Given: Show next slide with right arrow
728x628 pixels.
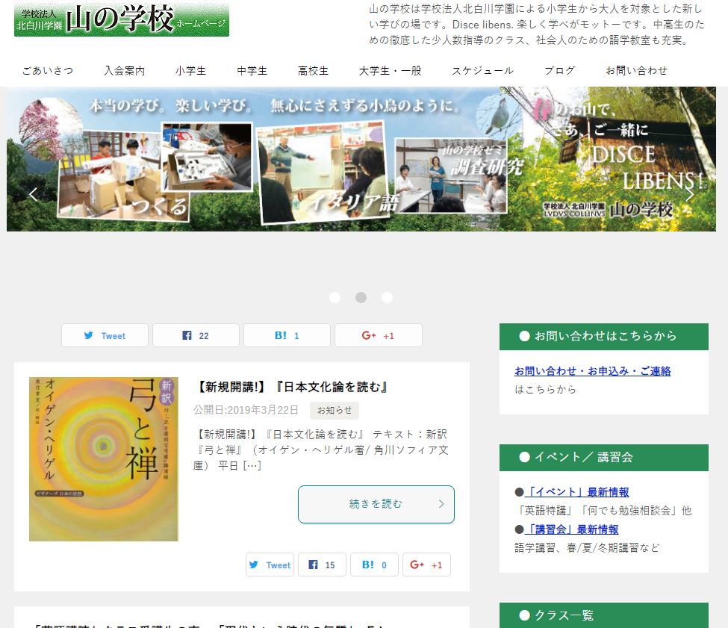Looking at the screenshot, I should tap(690, 195).
